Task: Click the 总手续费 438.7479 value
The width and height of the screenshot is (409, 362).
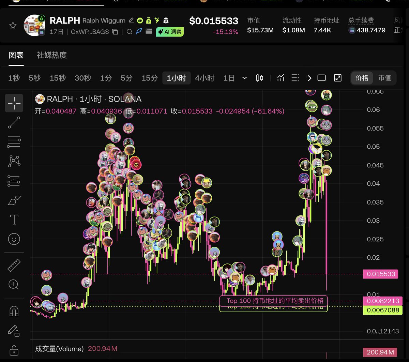Action: coord(367,30)
